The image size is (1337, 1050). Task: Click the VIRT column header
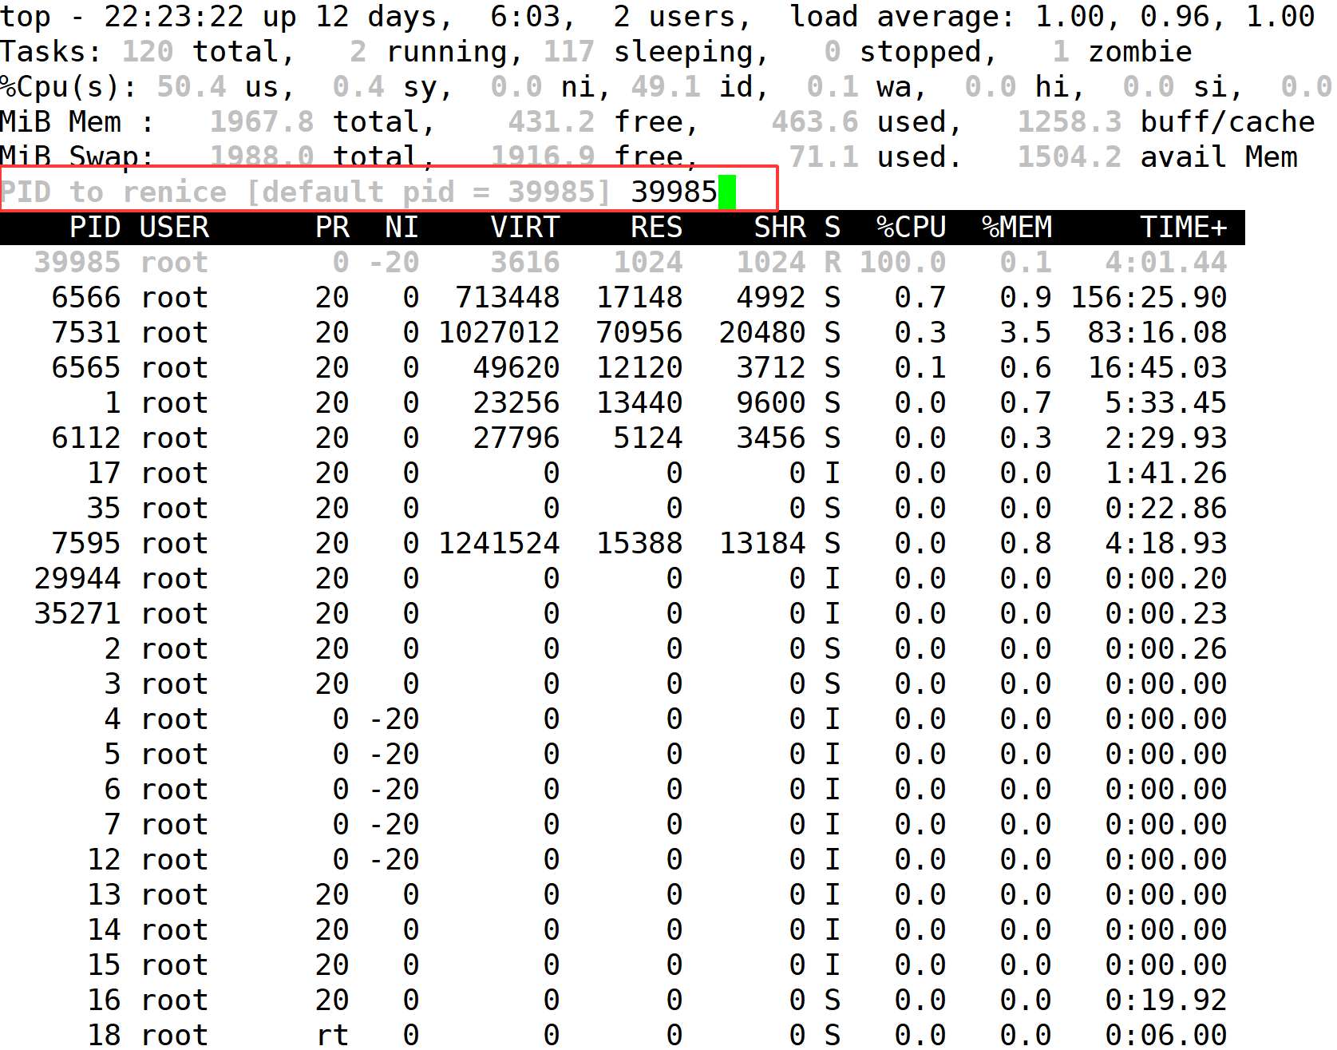pyautogui.click(x=524, y=228)
